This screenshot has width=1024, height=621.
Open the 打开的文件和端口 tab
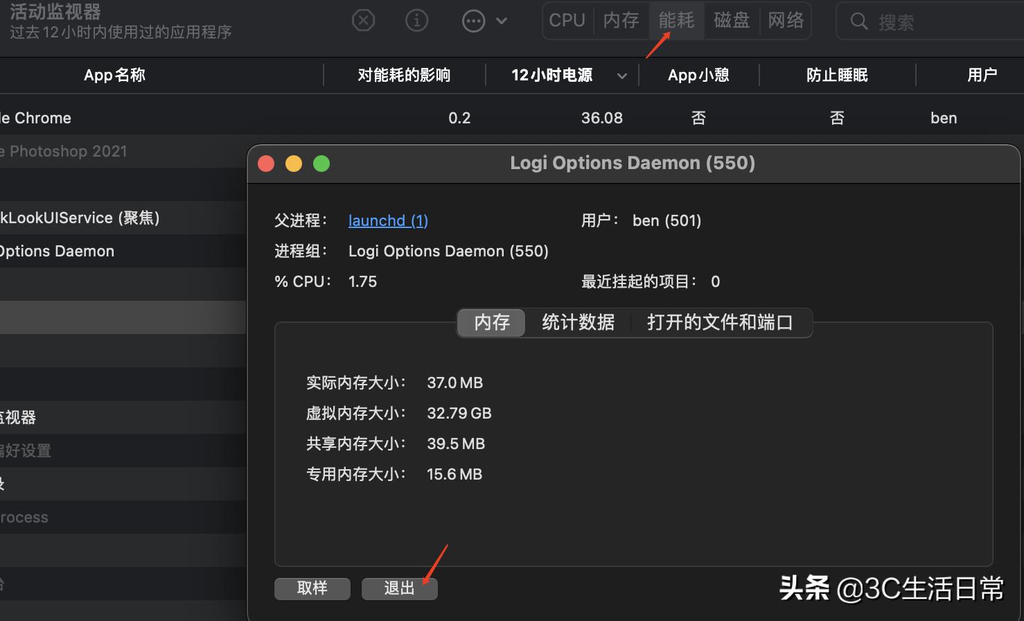coord(719,322)
